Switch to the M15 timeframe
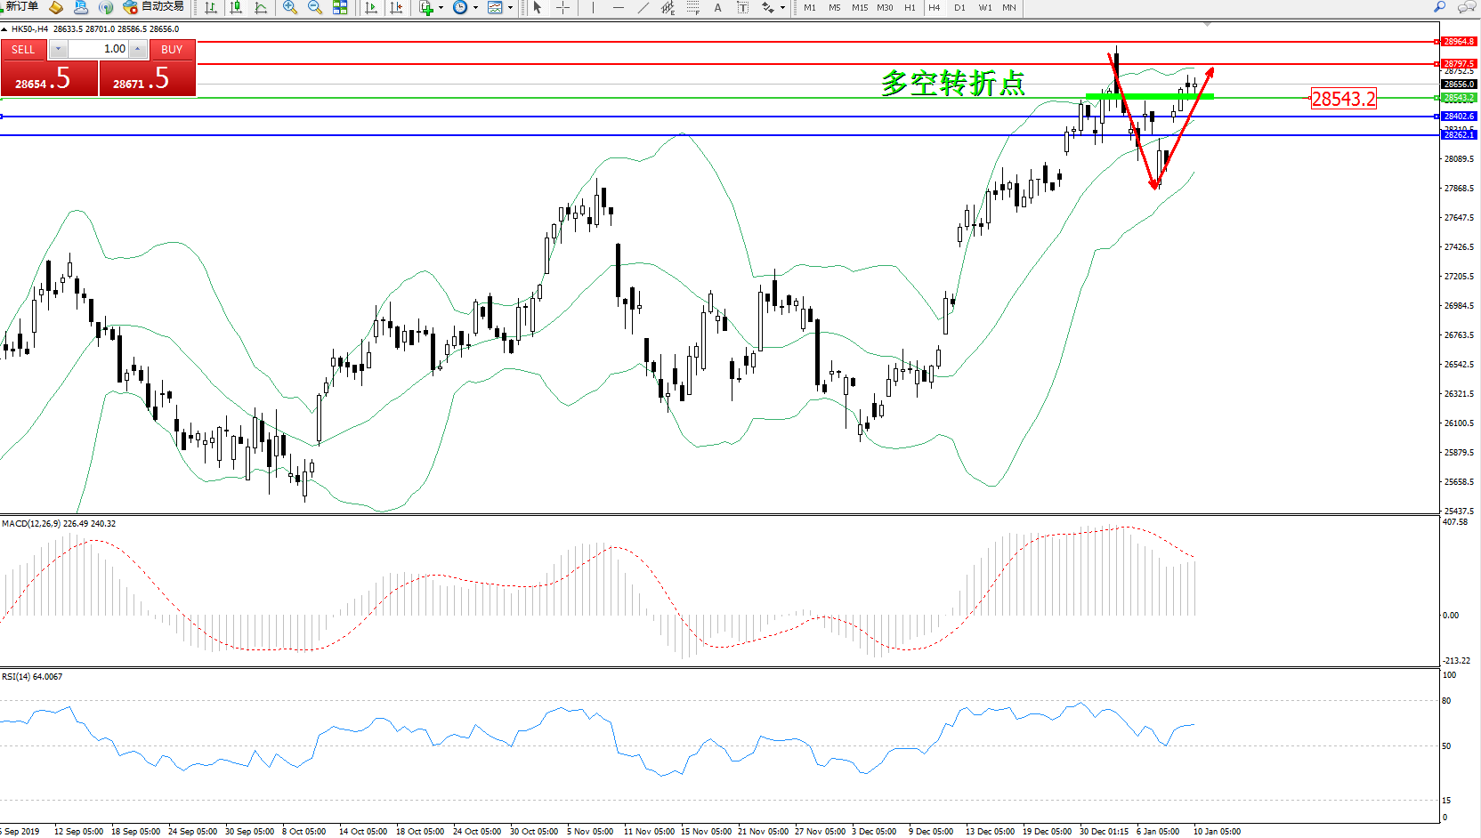This screenshot has width=1481, height=838. 859,7
